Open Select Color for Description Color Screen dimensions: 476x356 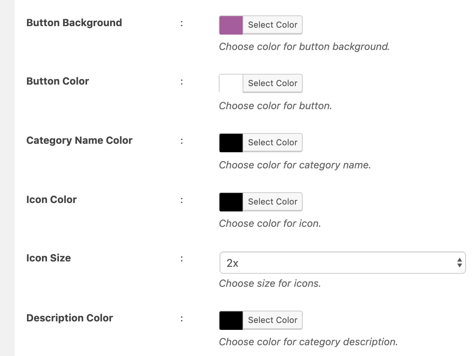click(x=273, y=320)
